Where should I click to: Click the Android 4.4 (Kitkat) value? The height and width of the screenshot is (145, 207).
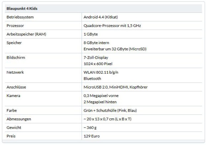(x=101, y=17)
